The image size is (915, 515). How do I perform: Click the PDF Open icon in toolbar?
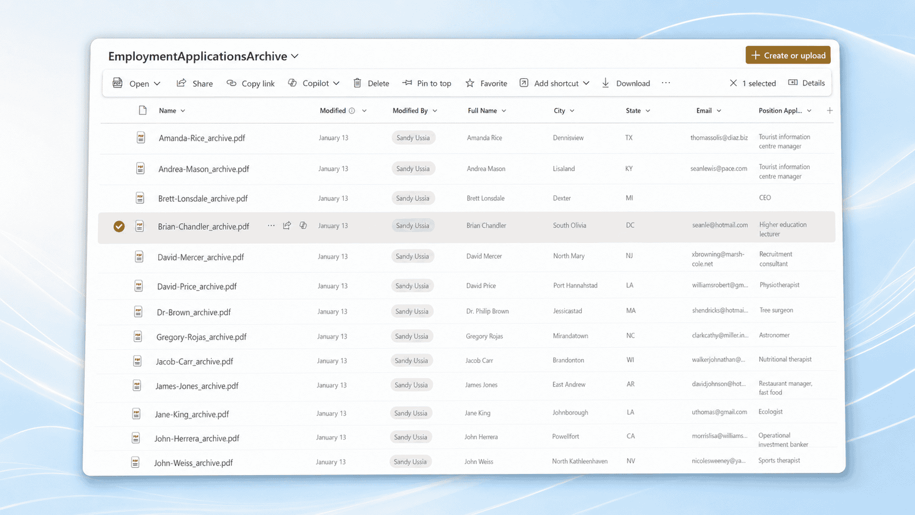[118, 83]
